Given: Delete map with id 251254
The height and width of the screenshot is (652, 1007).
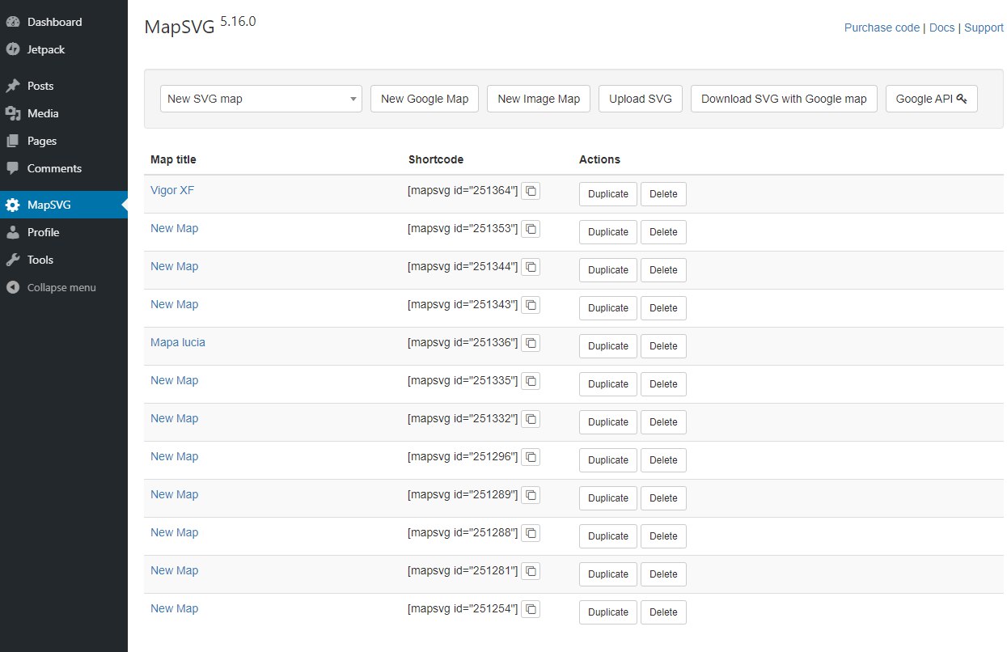Looking at the screenshot, I should tap(663, 612).
